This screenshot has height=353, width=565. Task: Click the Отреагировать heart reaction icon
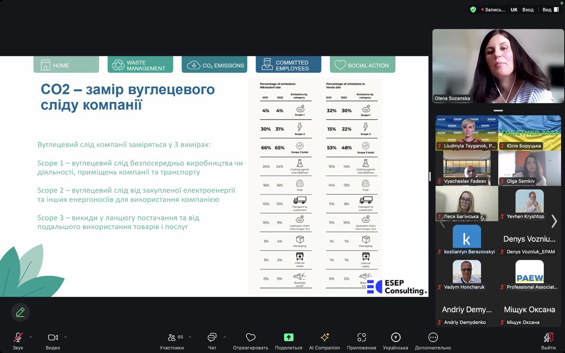tap(251, 338)
